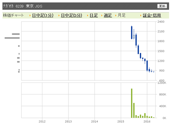This screenshot has height=129, width=171.
Task: Click the 900 price axis label
Action: click(162, 71)
